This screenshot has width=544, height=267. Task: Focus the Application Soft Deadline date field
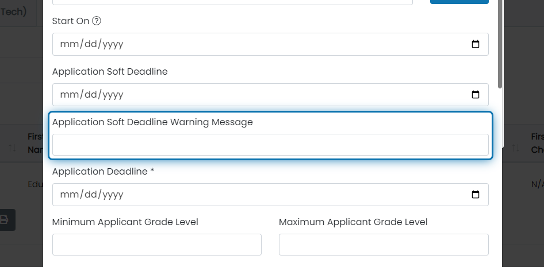(x=270, y=95)
